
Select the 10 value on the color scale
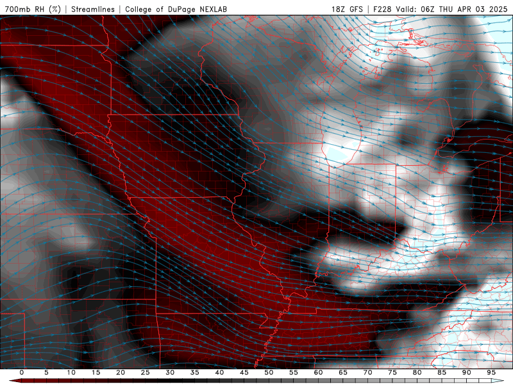[71, 372]
